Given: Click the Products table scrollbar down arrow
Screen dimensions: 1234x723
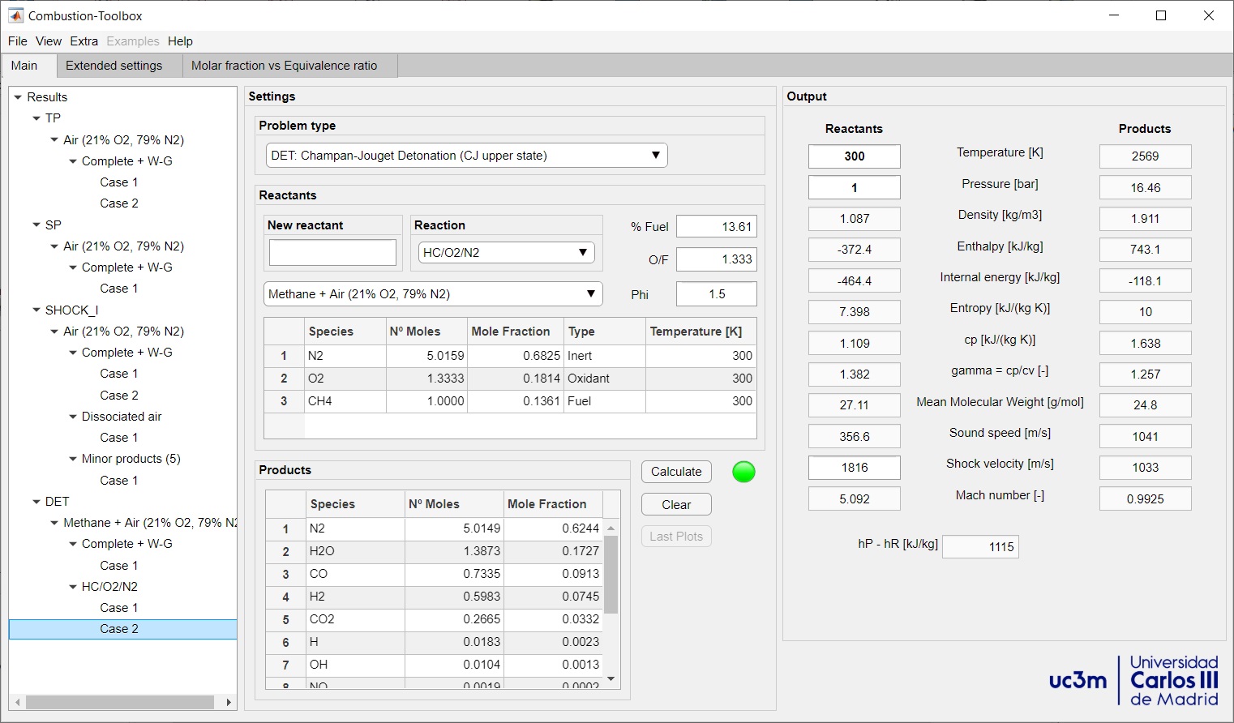Looking at the screenshot, I should 610,679.
